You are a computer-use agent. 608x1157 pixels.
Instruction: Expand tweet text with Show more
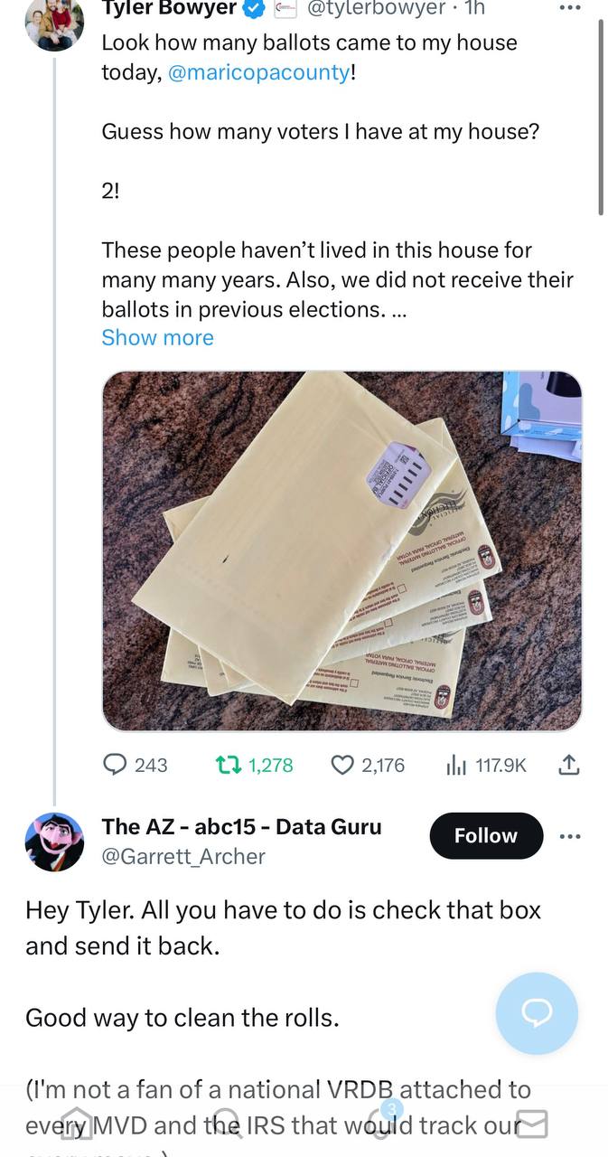157,337
